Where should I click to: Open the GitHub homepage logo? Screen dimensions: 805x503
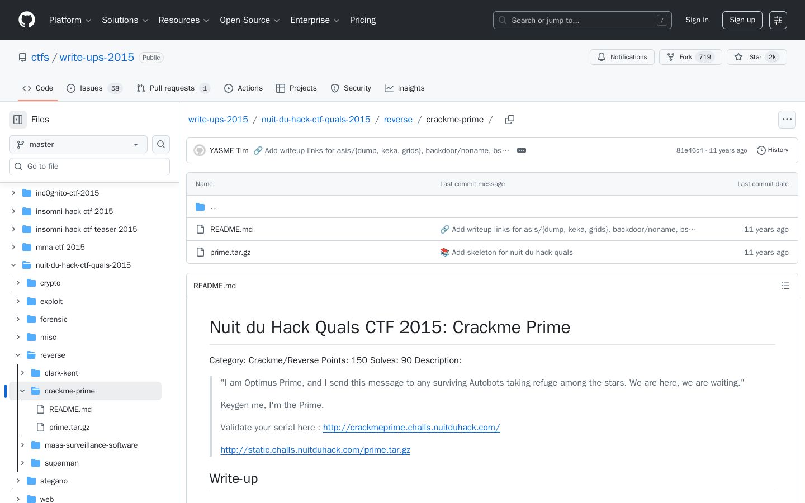[x=27, y=20]
